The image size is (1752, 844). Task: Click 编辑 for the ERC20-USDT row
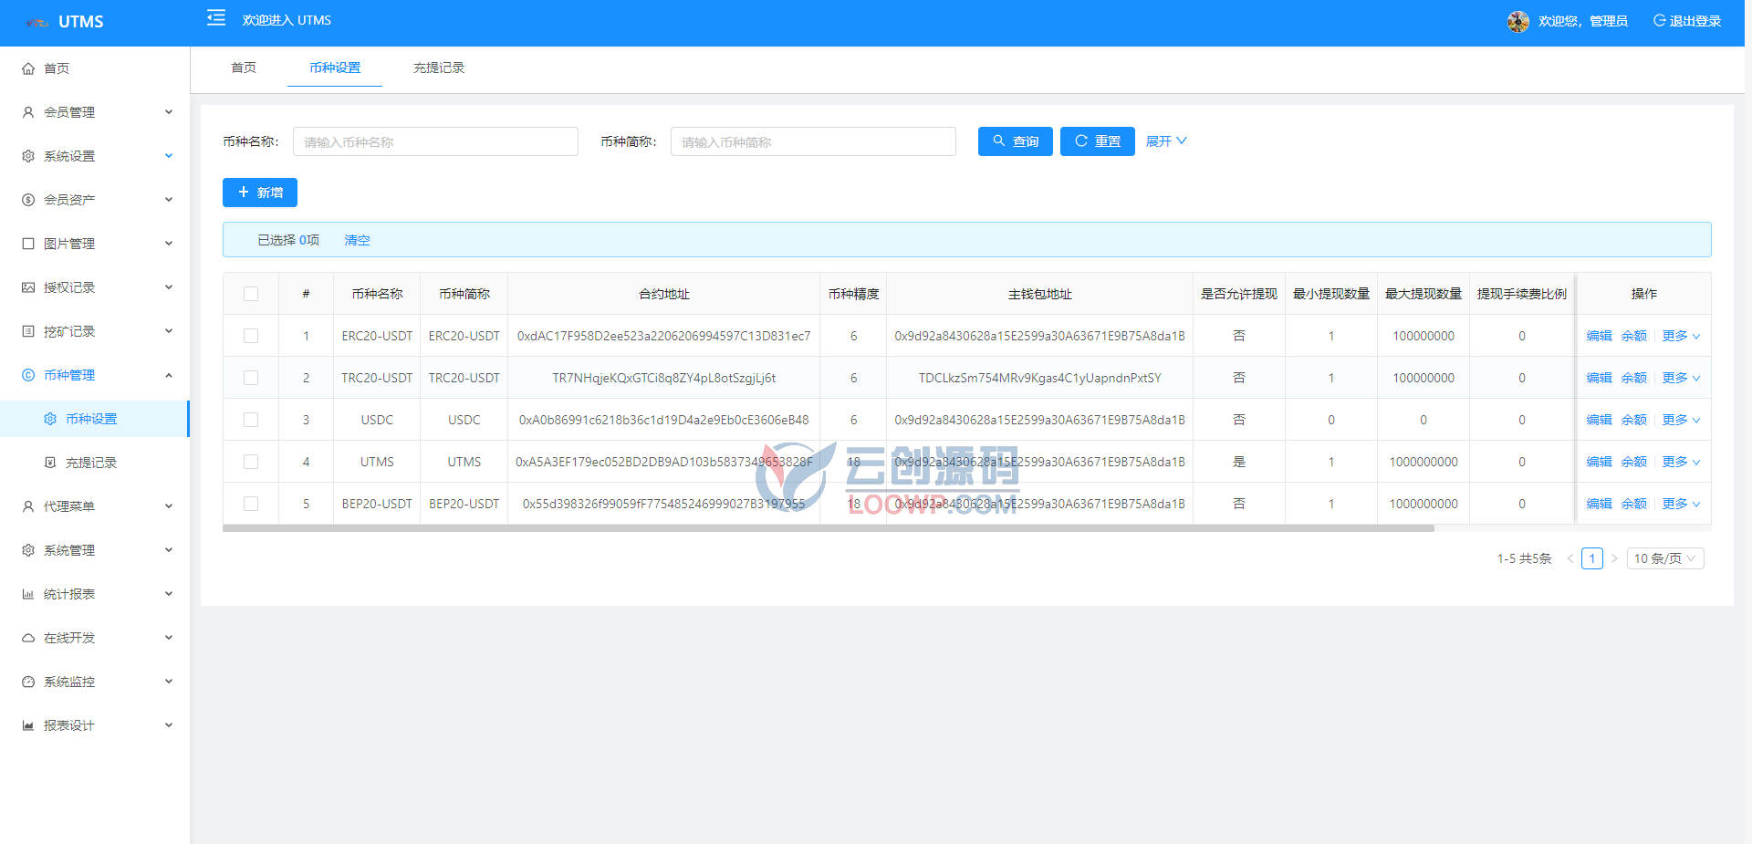pyautogui.click(x=1599, y=336)
